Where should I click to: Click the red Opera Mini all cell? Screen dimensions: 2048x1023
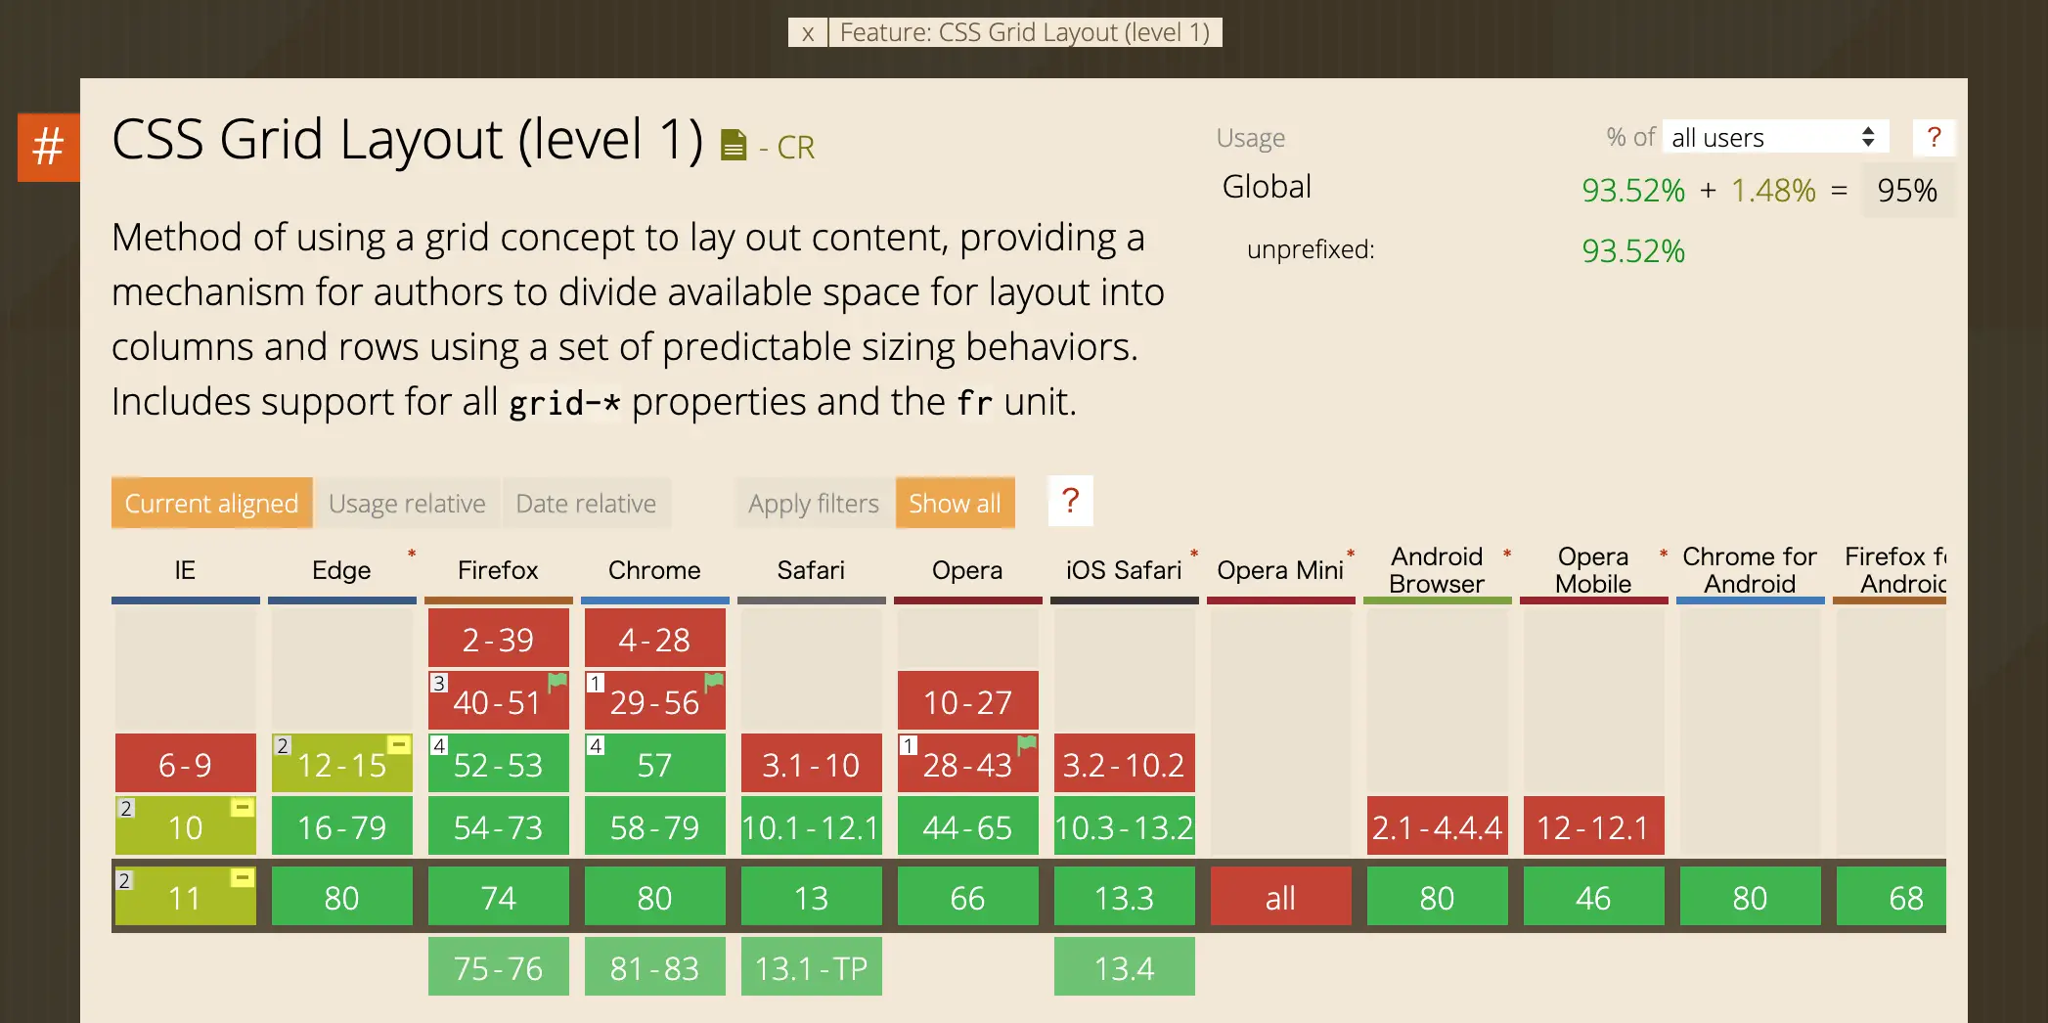(x=1280, y=897)
